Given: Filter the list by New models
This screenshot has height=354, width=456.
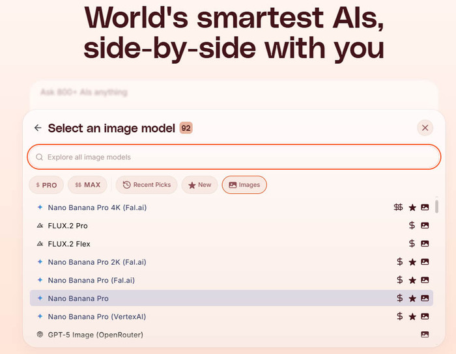Looking at the screenshot, I should [199, 185].
